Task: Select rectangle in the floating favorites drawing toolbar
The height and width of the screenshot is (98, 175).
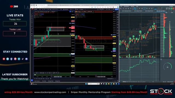Action: [x=50, y=73]
